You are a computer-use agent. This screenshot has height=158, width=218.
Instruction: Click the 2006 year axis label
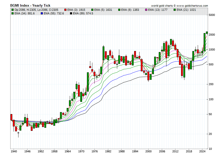162,151
